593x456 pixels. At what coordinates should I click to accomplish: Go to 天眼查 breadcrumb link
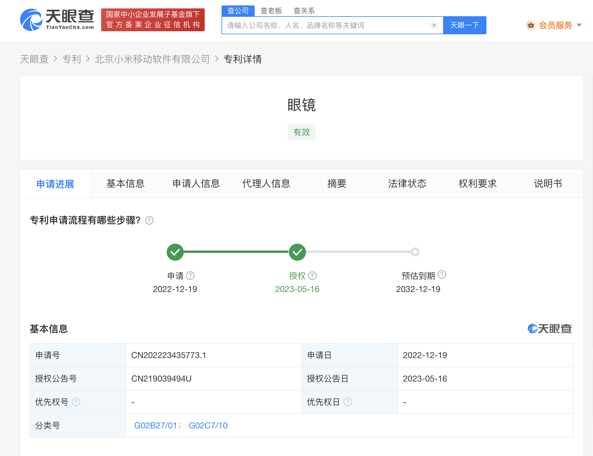34,59
